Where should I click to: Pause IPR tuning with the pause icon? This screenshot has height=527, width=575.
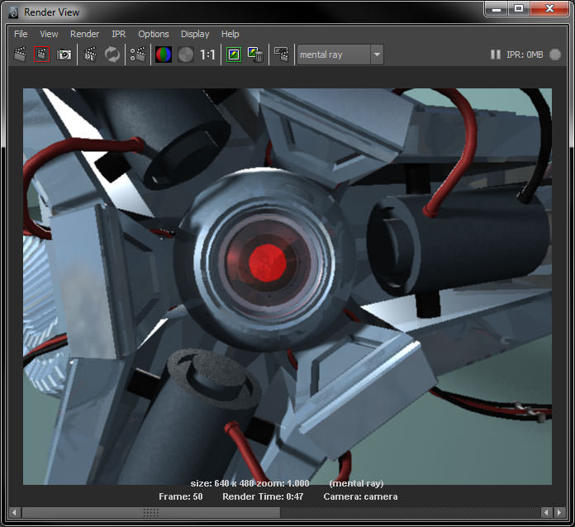point(496,55)
